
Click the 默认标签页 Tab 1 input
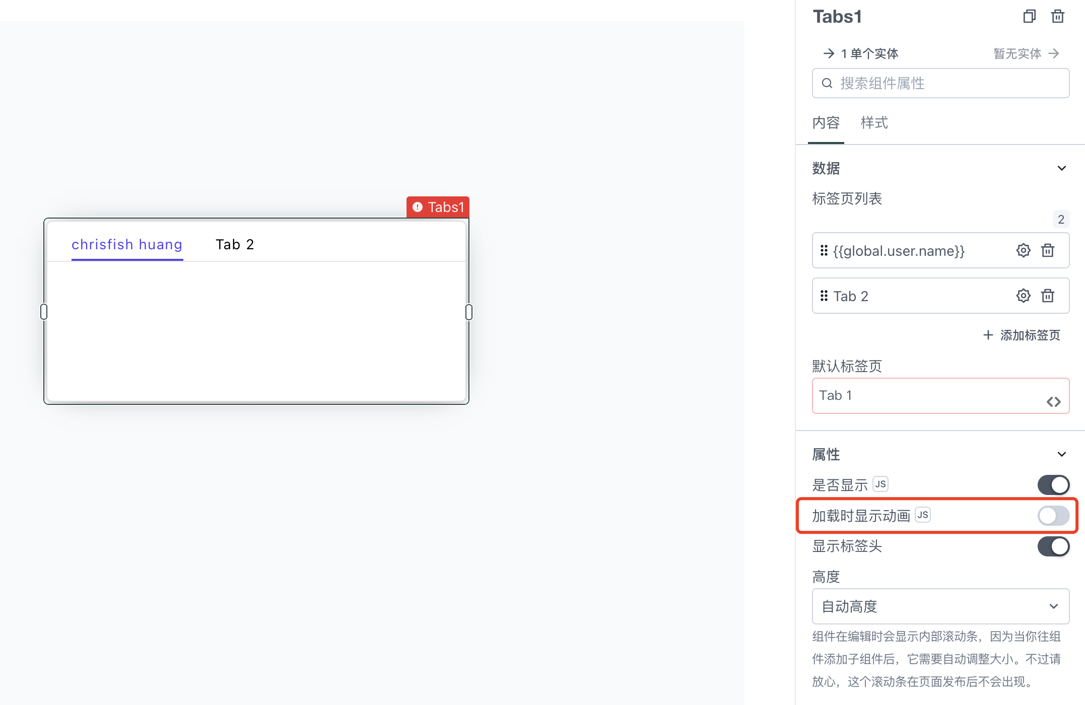tap(940, 396)
